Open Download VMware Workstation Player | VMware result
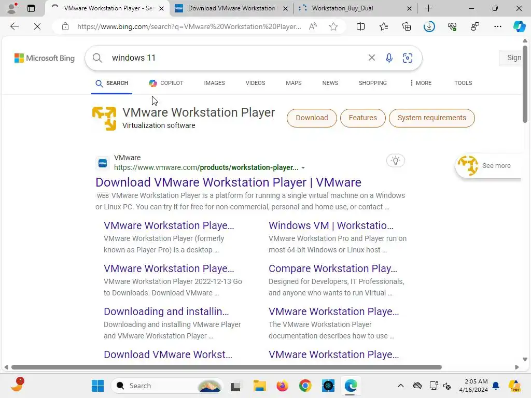The height and width of the screenshot is (398, 531). 228,182
